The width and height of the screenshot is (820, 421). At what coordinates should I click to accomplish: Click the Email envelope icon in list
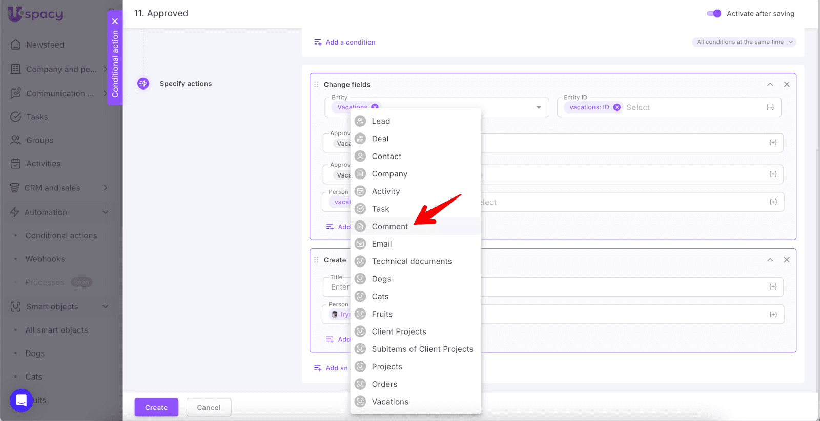coord(361,244)
